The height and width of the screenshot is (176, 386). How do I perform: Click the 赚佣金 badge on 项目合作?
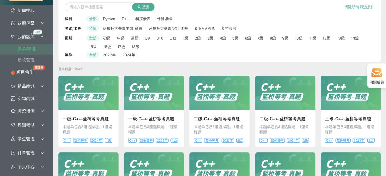coord(39,67)
